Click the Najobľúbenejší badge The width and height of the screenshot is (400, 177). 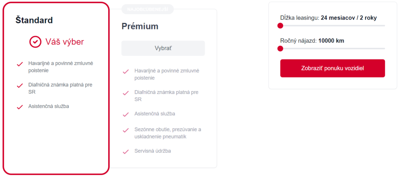147,9
